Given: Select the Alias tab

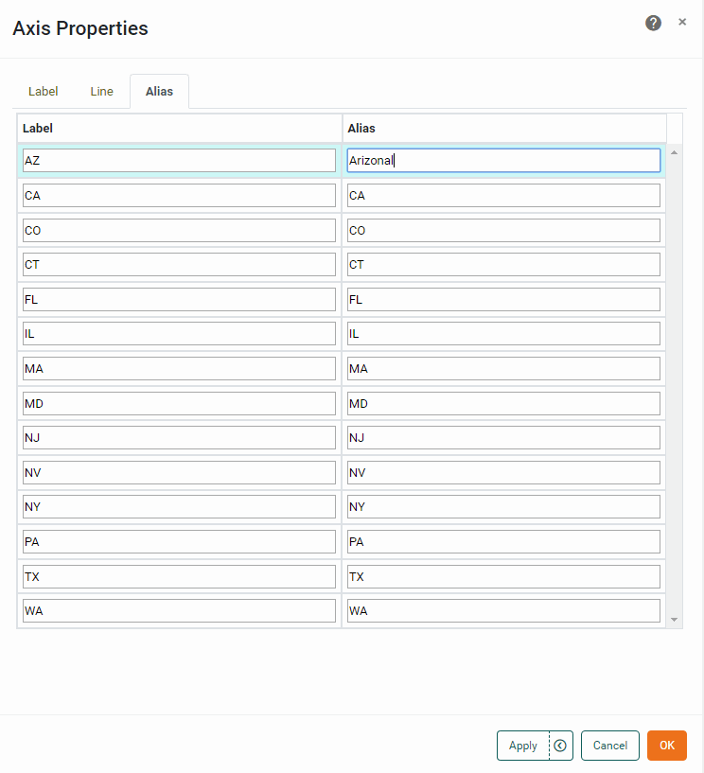Looking at the screenshot, I should tap(159, 91).
